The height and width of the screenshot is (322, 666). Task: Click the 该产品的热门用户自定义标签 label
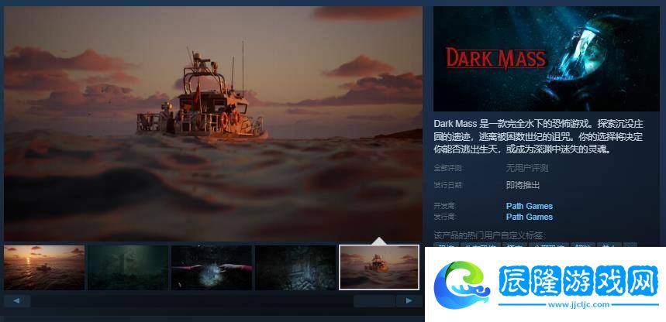490,235
